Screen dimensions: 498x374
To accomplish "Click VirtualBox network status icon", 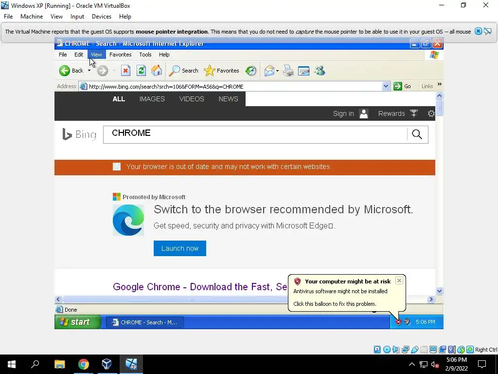I will [405, 350].
